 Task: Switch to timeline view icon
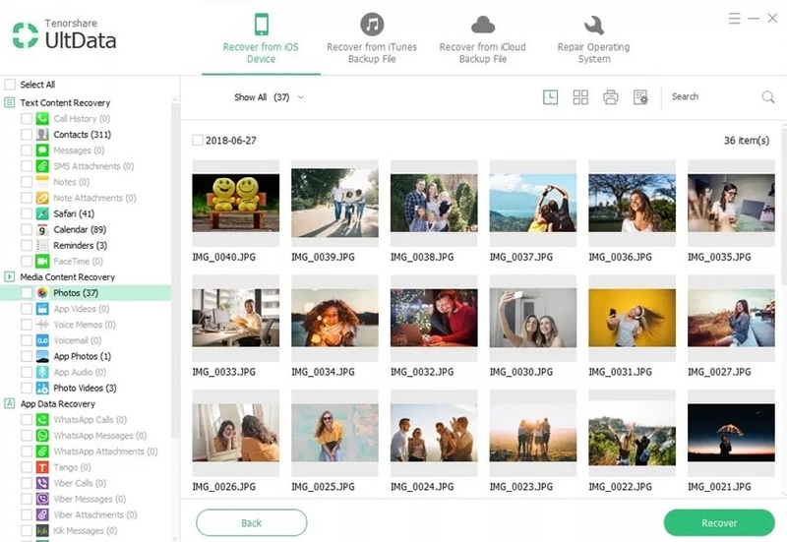[550, 96]
